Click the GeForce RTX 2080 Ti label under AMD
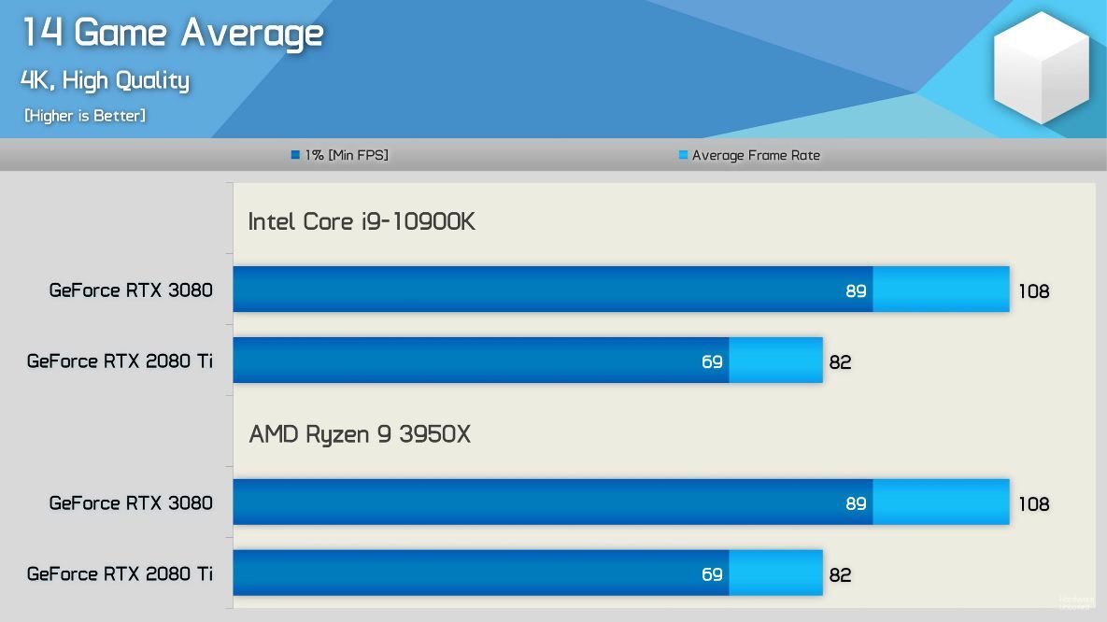This screenshot has height=622, width=1107. point(120,573)
